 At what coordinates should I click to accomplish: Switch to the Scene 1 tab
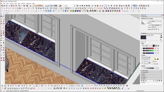coord(7,13)
